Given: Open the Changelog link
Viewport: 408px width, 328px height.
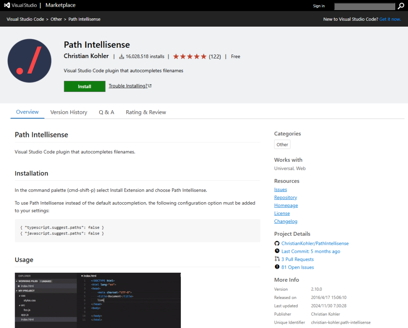Looking at the screenshot, I should [286, 221].
